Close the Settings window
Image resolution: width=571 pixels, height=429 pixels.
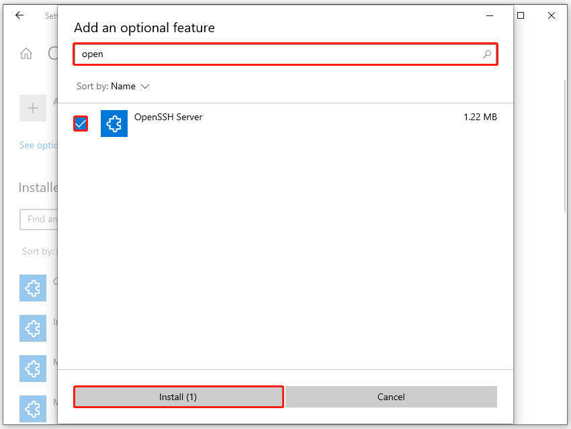coord(552,15)
